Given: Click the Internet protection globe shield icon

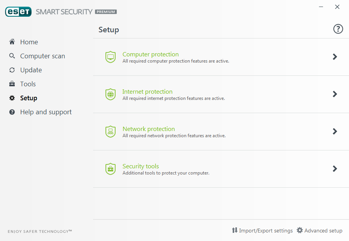Looking at the screenshot, I should [x=111, y=94].
